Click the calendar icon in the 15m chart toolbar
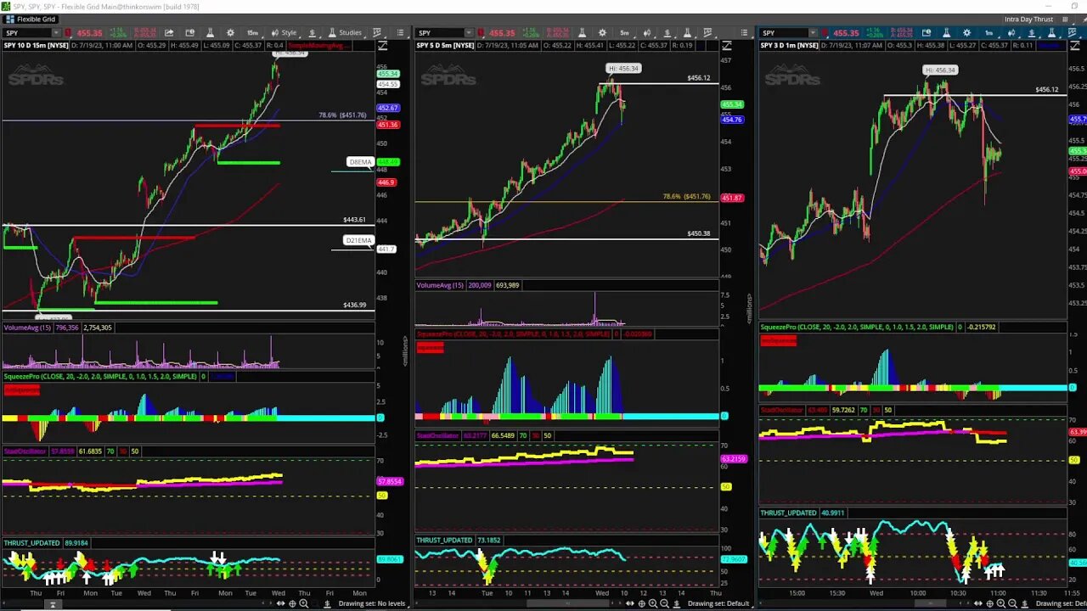 [190, 32]
